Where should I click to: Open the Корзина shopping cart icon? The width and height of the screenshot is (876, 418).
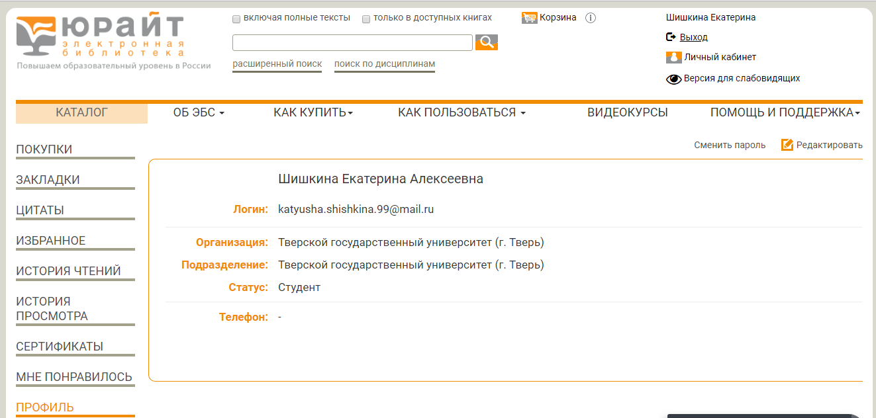click(x=529, y=17)
